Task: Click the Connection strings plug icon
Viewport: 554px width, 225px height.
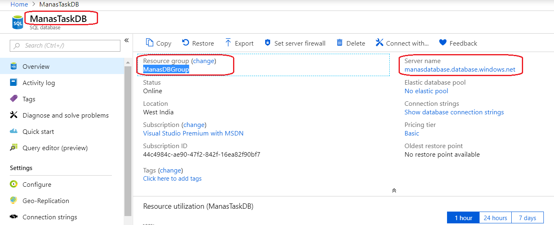Action: (14, 216)
